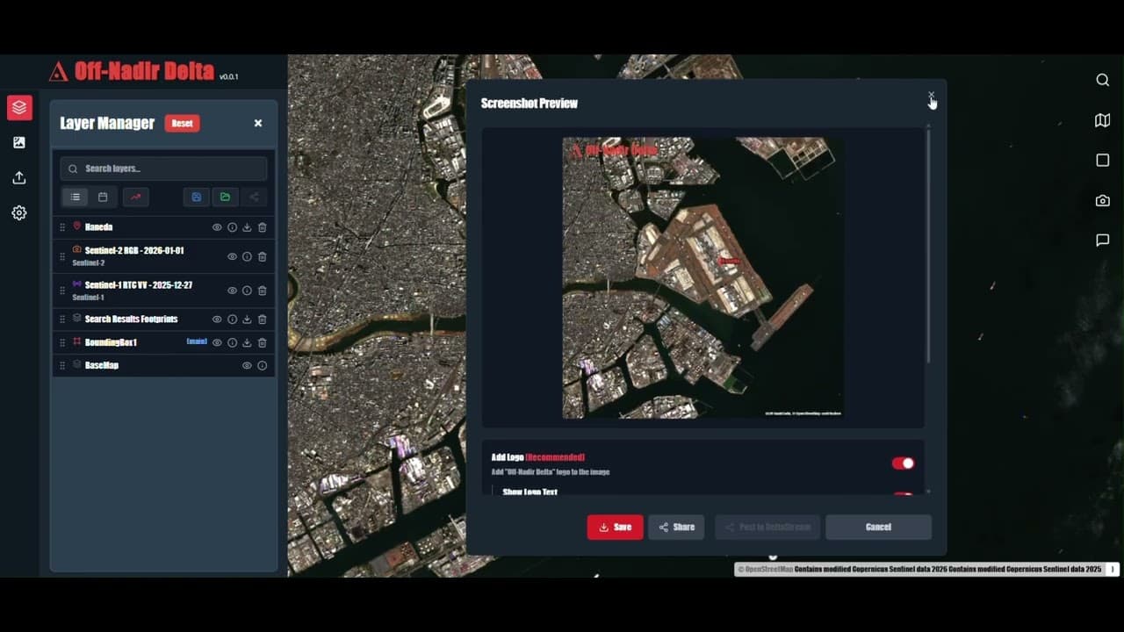Download the BoundingBox1 layer
The image size is (1124, 632).
247,342
